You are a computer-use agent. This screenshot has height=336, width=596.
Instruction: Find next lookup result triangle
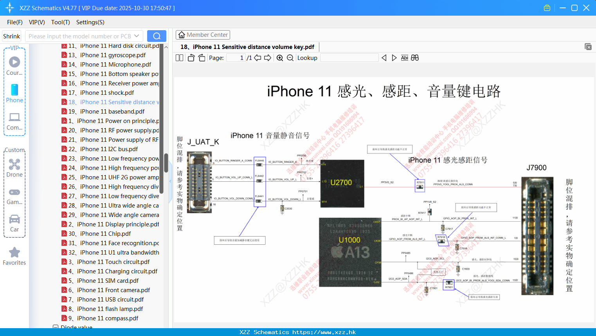[x=394, y=58]
